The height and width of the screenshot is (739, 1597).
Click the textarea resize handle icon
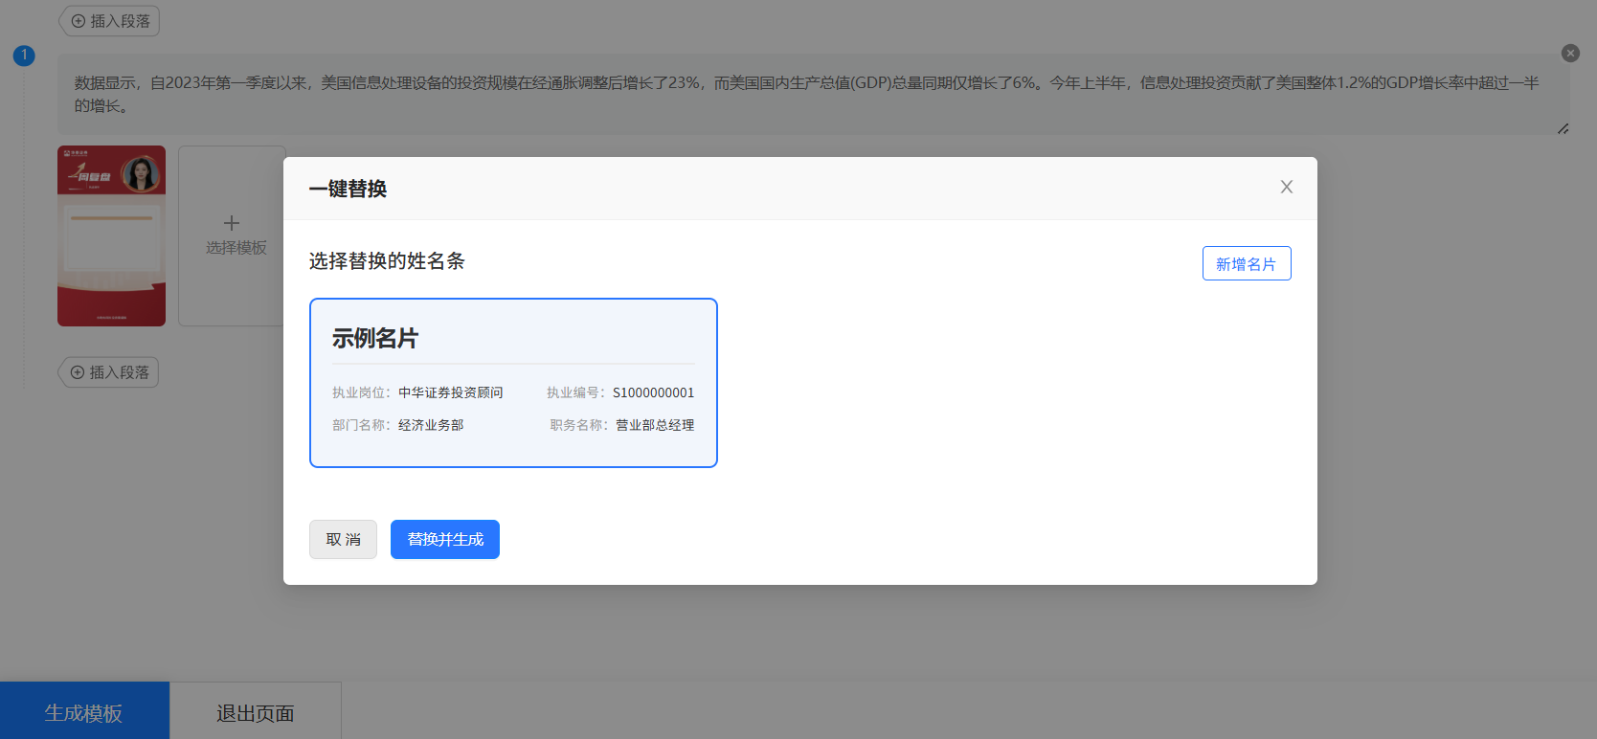(x=1563, y=128)
